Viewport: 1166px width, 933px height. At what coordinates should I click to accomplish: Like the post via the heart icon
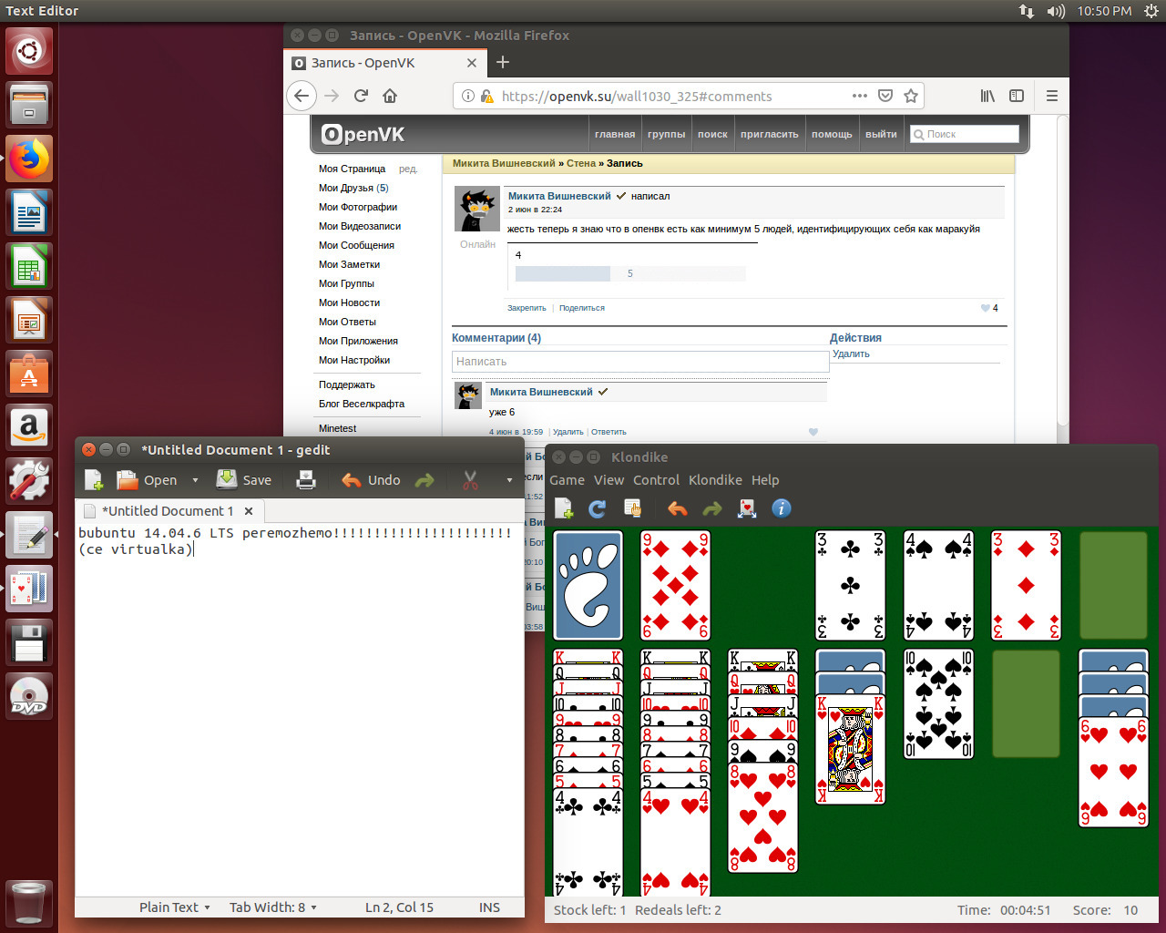[985, 308]
